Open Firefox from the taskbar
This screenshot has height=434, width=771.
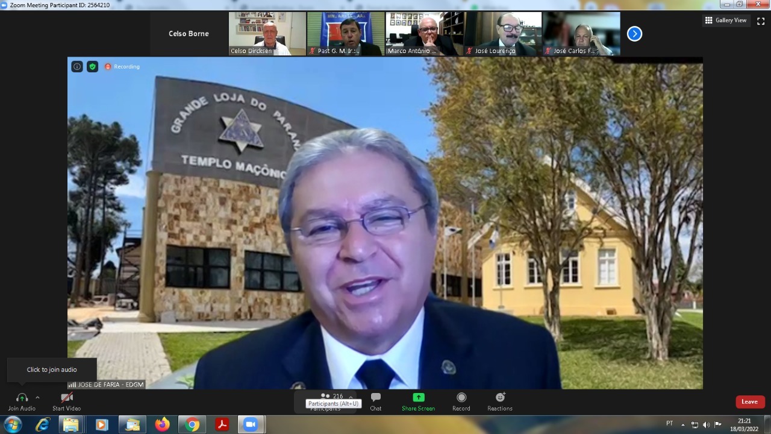162,425
